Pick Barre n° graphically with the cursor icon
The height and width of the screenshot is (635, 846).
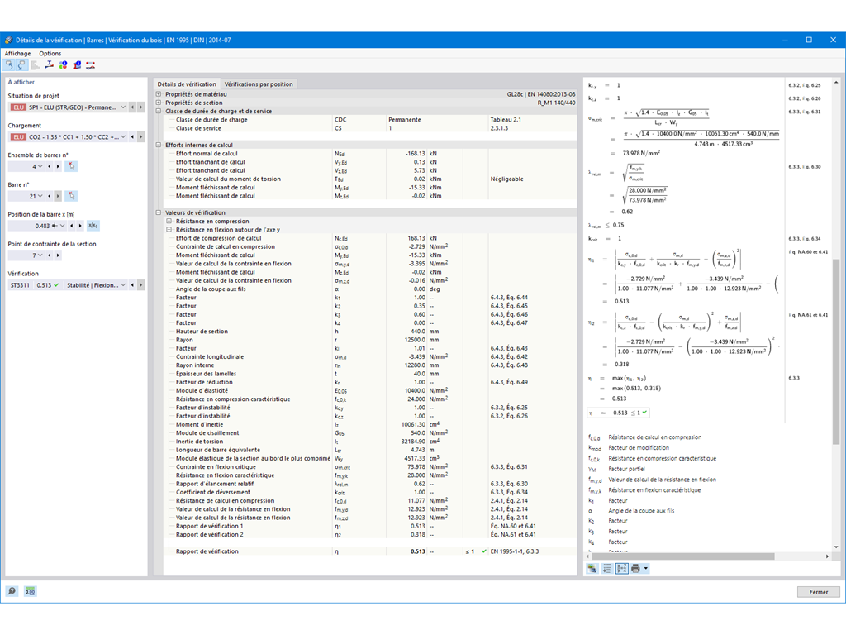pos(71,196)
